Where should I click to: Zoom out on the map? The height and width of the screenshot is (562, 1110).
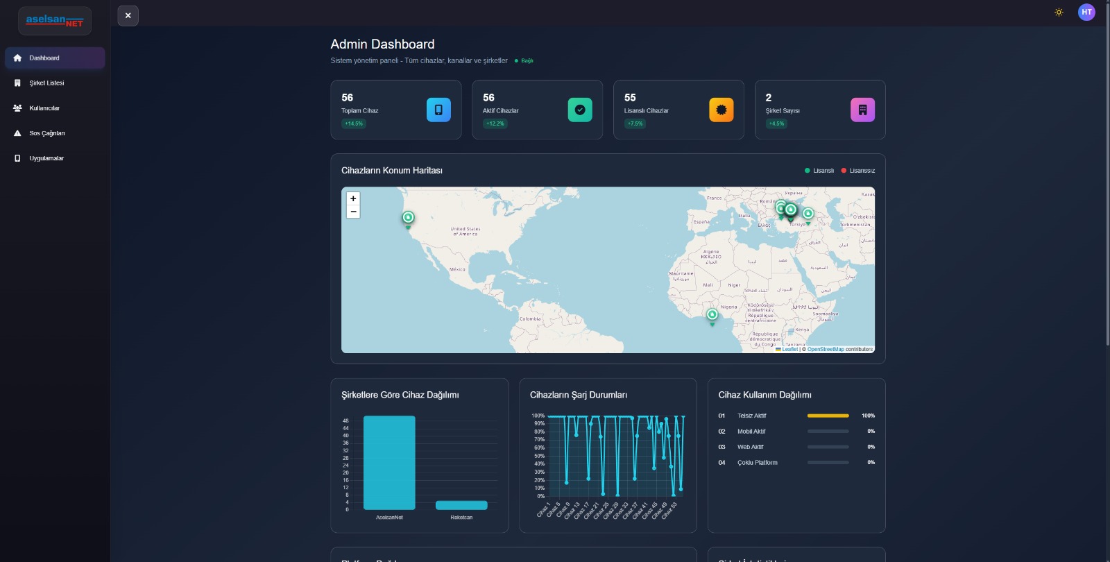tap(353, 212)
